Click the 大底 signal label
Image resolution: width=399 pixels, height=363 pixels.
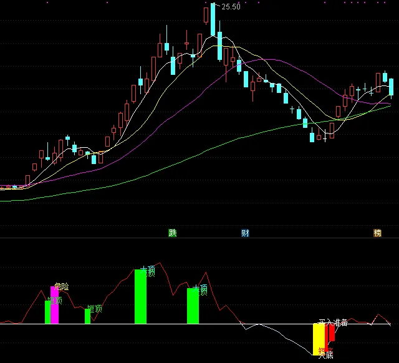pos(326,355)
